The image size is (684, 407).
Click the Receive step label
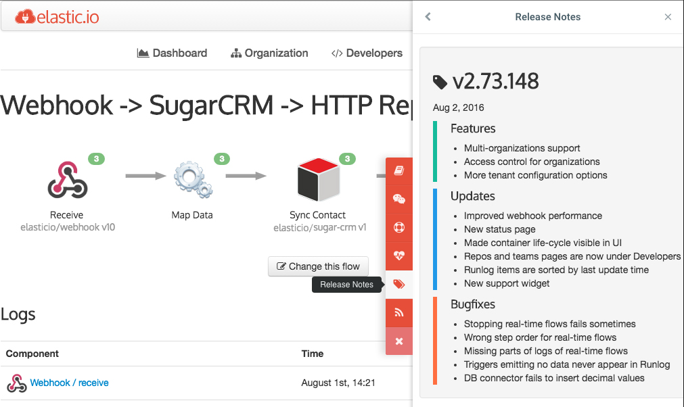click(66, 215)
